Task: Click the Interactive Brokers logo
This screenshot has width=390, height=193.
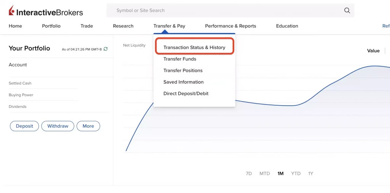Action: coord(46,12)
